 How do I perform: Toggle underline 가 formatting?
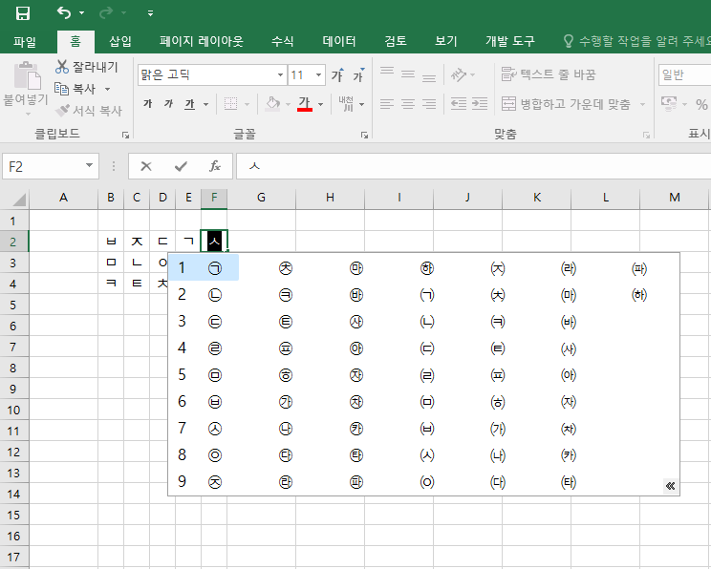pyautogui.click(x=189, y=104)
